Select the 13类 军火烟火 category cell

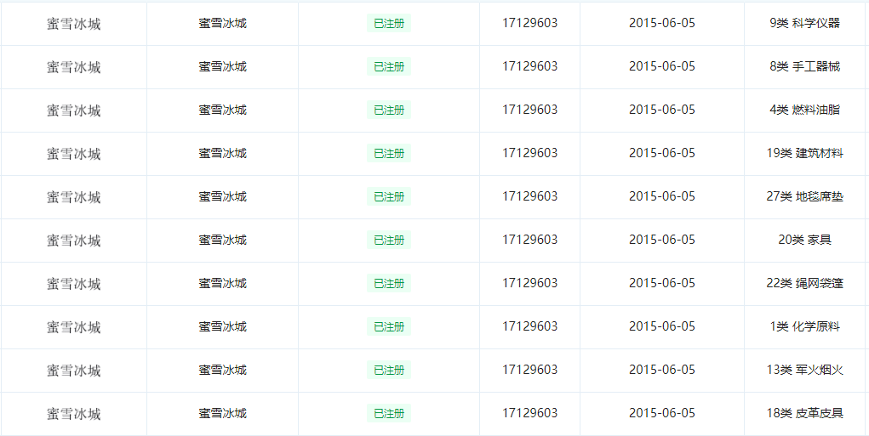[804, 370]
